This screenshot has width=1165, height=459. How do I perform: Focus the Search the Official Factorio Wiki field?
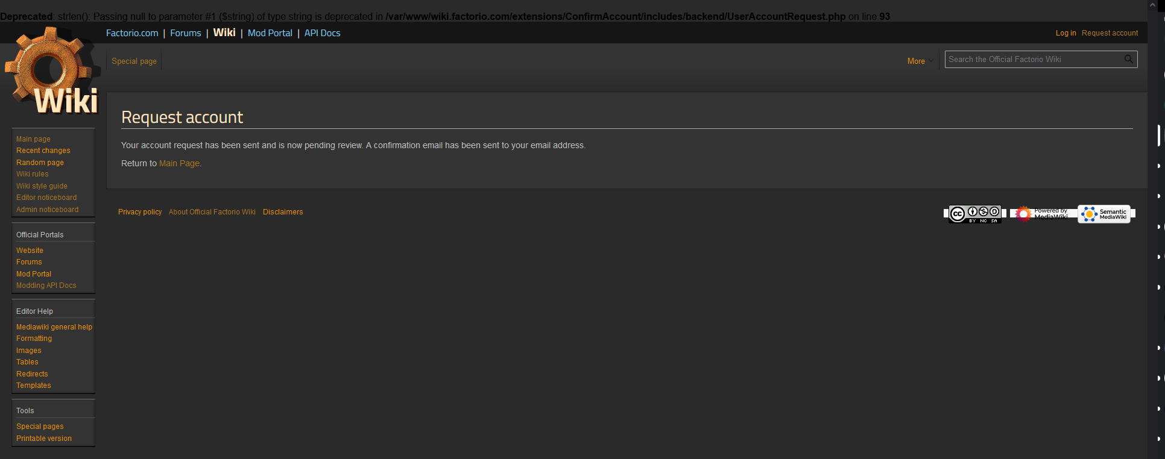pyautogui.click(x=1034, y=59)
